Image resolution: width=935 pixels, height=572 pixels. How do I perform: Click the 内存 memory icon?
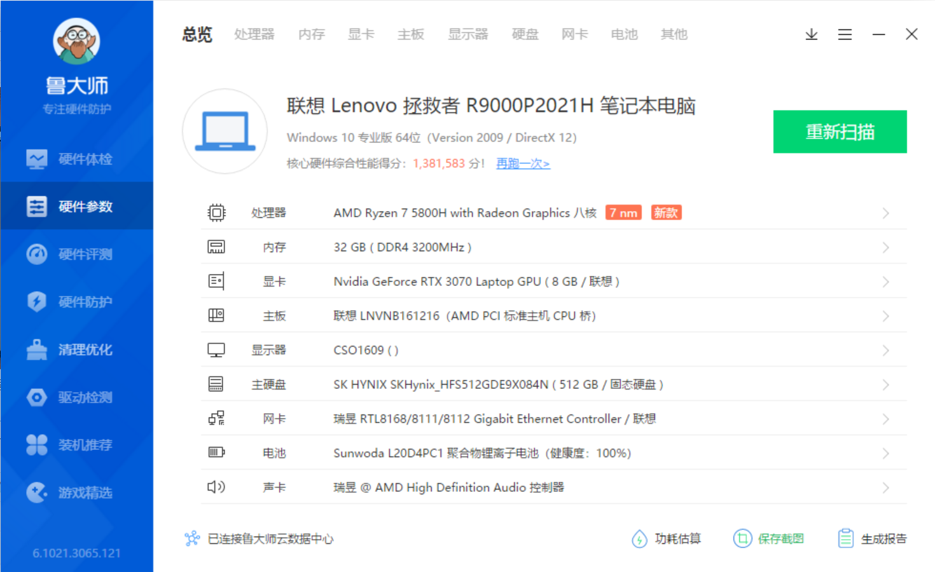(216, 247)
